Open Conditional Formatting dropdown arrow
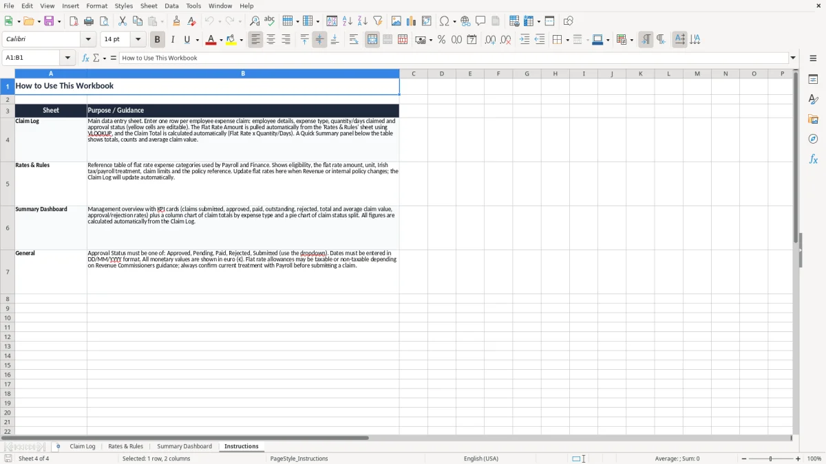Screen dimensions: 826x464 [x=631, y=41]
